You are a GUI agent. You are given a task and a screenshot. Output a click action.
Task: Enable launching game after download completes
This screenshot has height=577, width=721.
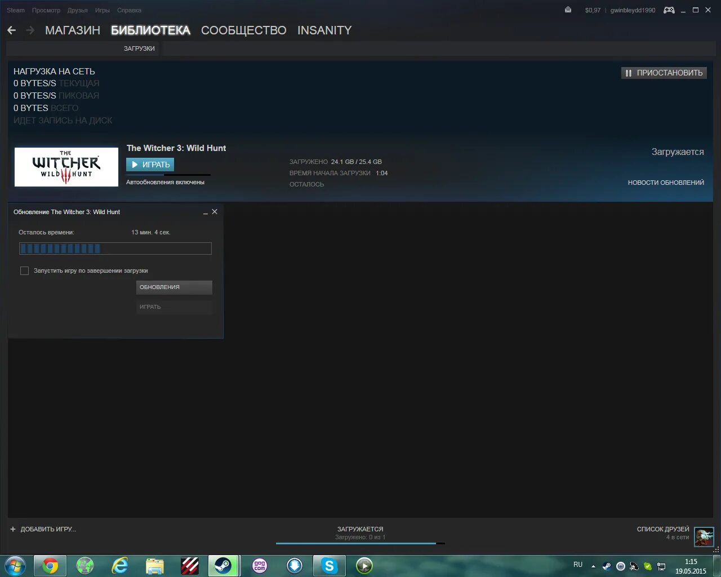24,271
